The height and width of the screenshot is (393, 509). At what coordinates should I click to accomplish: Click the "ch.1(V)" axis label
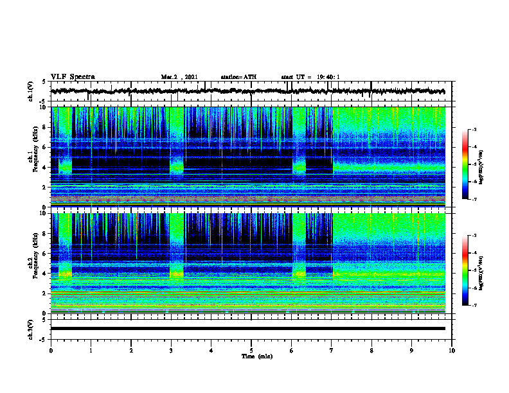[30, 91]
